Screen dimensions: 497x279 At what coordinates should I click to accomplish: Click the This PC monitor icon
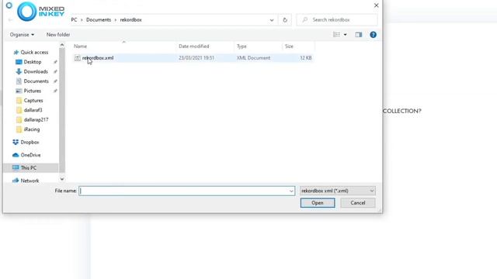click(16, 168)
